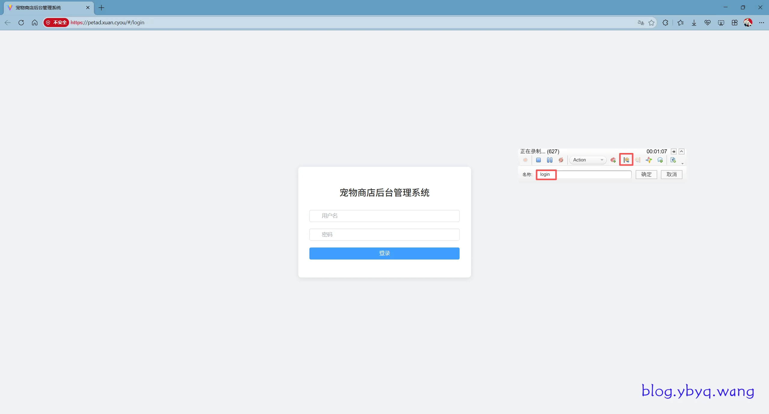Click the text check icon in recorder toolbar

pos(673,160)
